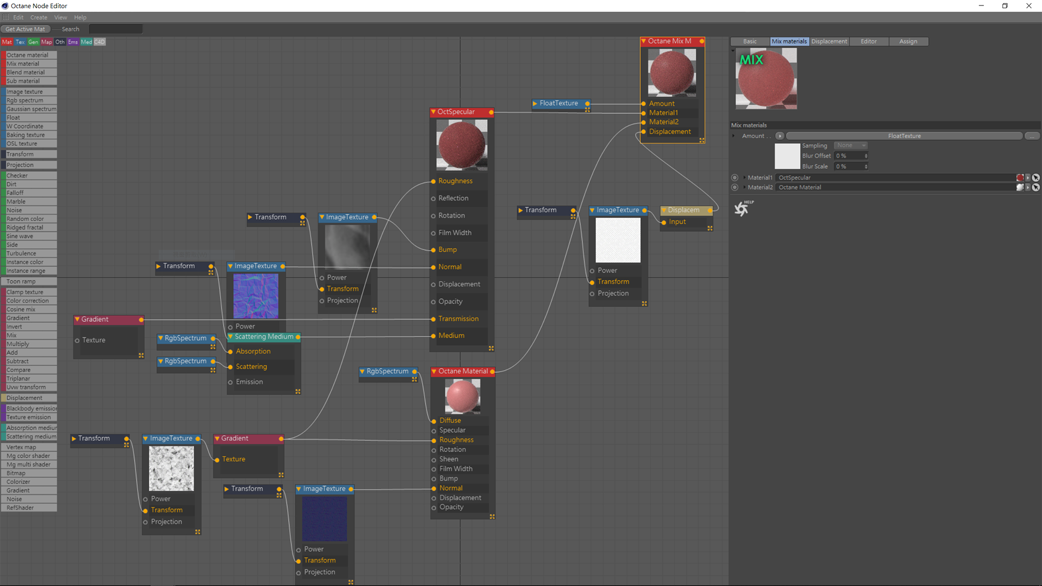Screen dimensions: 1042x586
Task: Collapse the Scattering Medium node triangle
Action: tap(231, 337)
